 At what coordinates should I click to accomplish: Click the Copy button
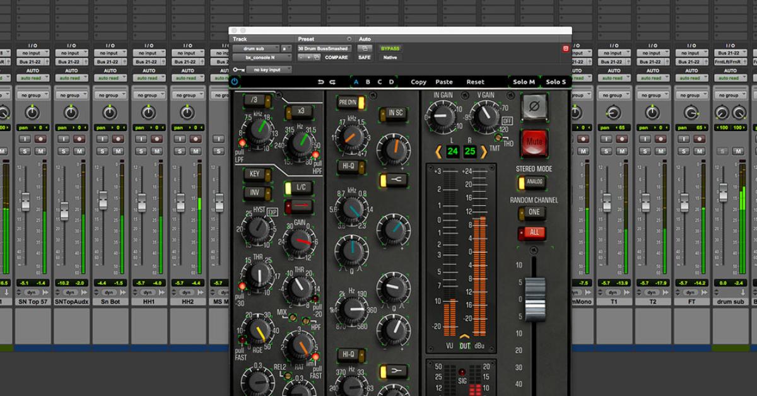point(419,82)
